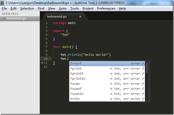Click line number 1 in the gutter
This screenshot has height=115, width=174.
pos(46,23)
